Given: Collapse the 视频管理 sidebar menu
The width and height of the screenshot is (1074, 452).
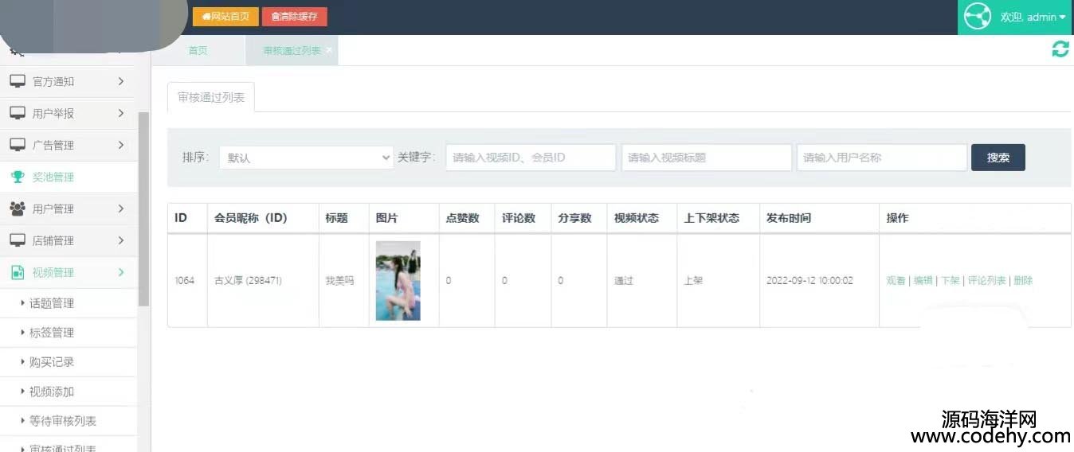Looking at the screenshot, I should pyautogui.click(x=69, y=272).
